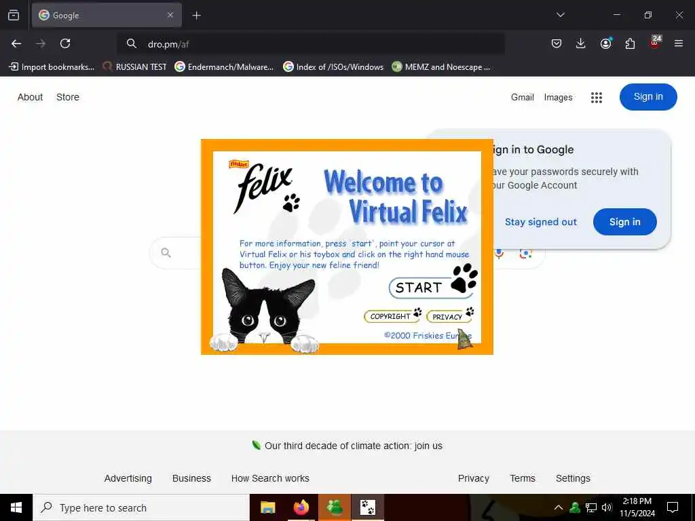
Task: Click the top-right Sign in button
Action: click(x=648, y=96)
